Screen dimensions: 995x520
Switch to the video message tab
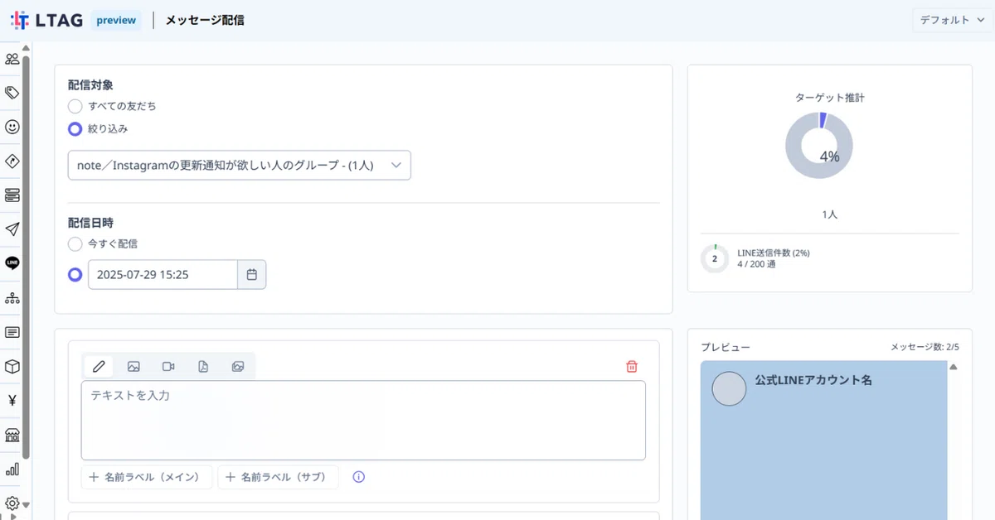(x=168, y=366)
